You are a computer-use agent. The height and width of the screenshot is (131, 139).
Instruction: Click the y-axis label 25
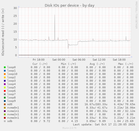click(15, 16)
